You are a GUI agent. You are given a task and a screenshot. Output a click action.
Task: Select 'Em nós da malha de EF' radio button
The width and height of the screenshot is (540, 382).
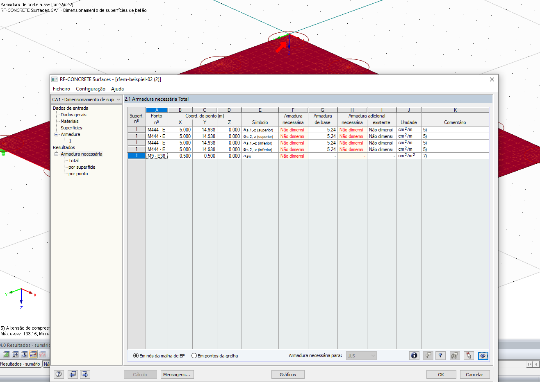click(136, 356)
